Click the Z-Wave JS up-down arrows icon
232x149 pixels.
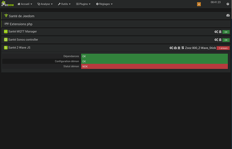tap(183, 48)
